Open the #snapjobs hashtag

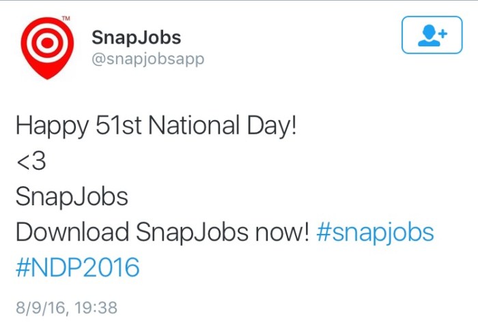click(376, 232)
